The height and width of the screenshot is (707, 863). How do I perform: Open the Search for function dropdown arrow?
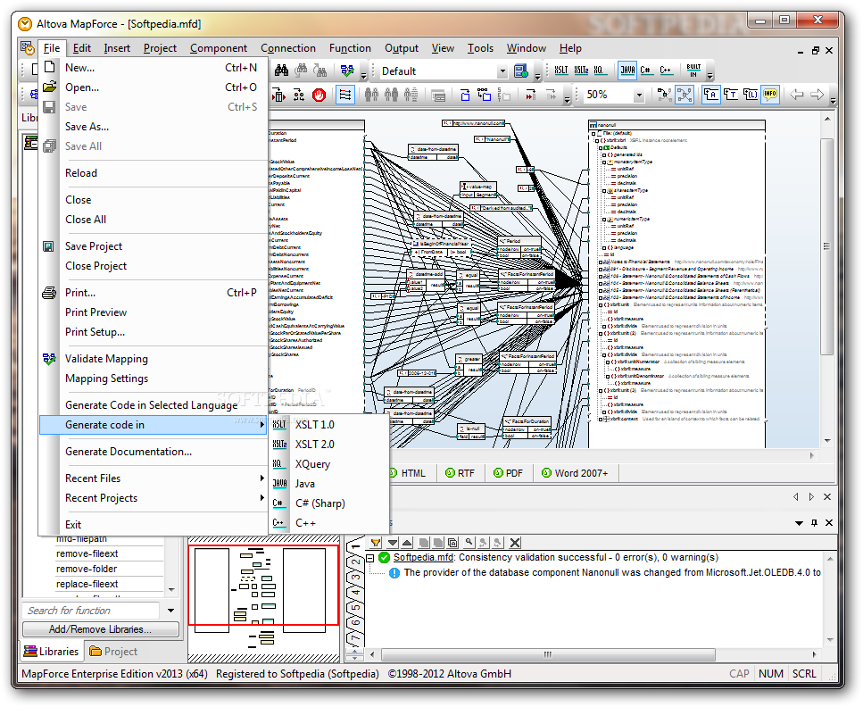coord(170,610)
